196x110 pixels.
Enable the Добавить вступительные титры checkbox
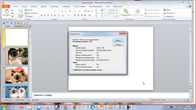tap(73, 70)
